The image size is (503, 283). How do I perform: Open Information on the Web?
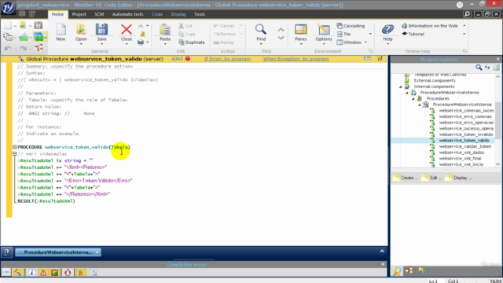pos(430,26)
